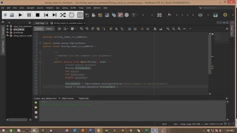Toggle highlight search in the editor toolbar
This screenshot has height=133, width=237.
pos(98,29)
